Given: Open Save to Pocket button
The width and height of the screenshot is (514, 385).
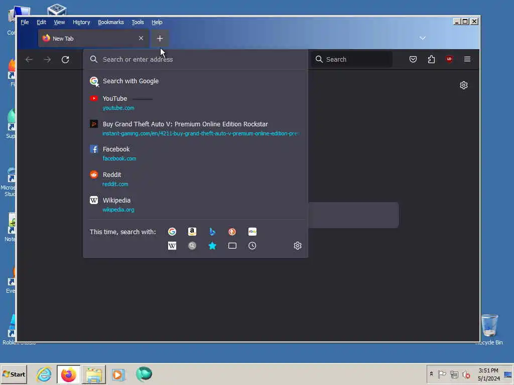Looking at the screenshot, I should click(413, 59).
